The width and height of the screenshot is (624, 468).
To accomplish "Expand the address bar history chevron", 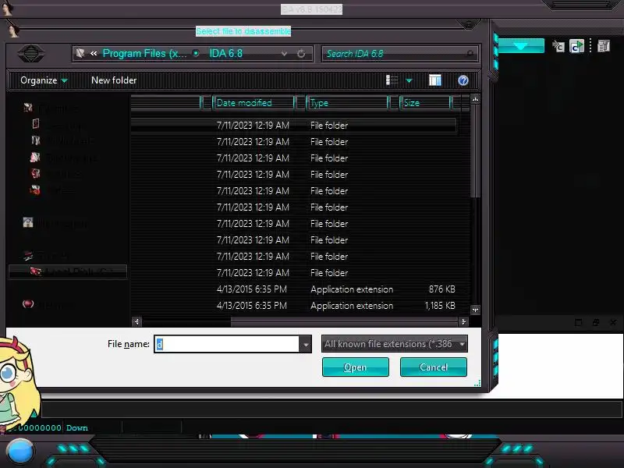I will 284,53.
